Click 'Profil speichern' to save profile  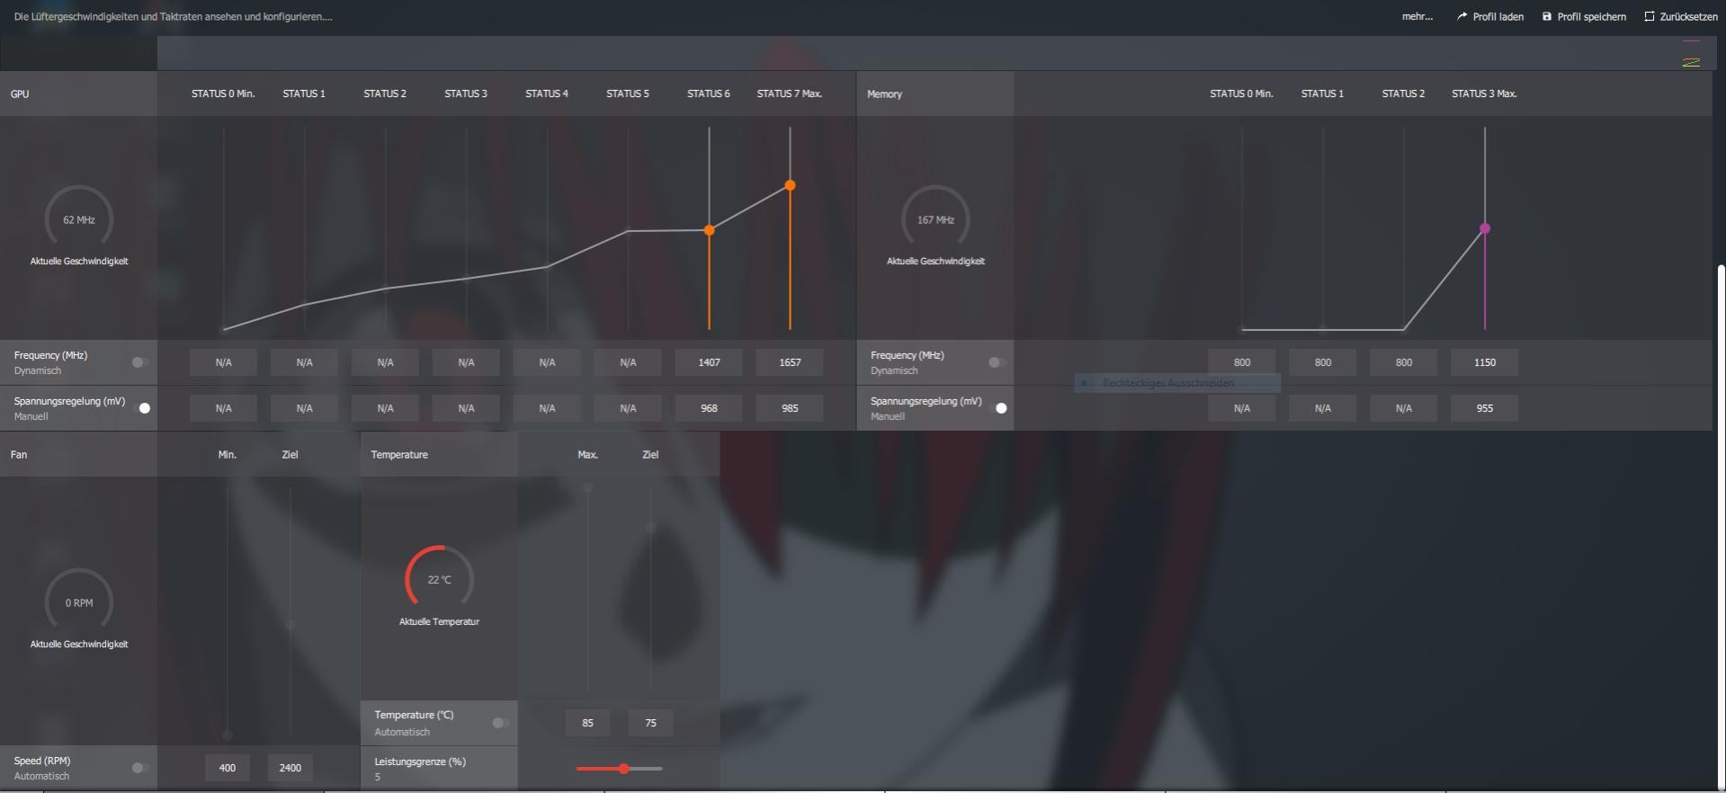[1584, 16]
